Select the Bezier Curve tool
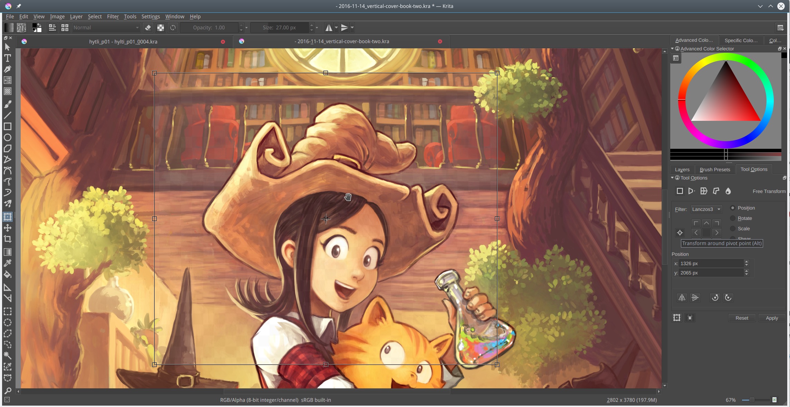 7,171
